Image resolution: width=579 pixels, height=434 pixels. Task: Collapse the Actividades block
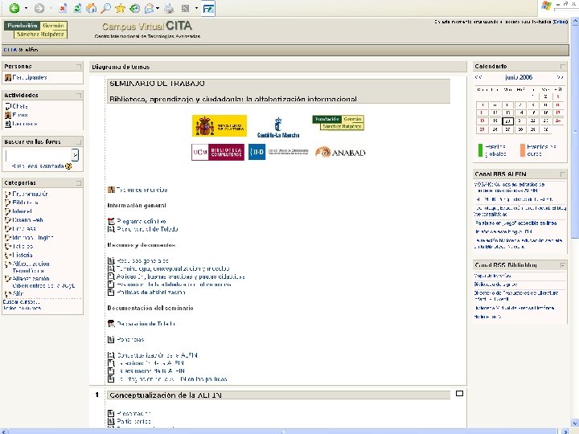pos(79,95)
